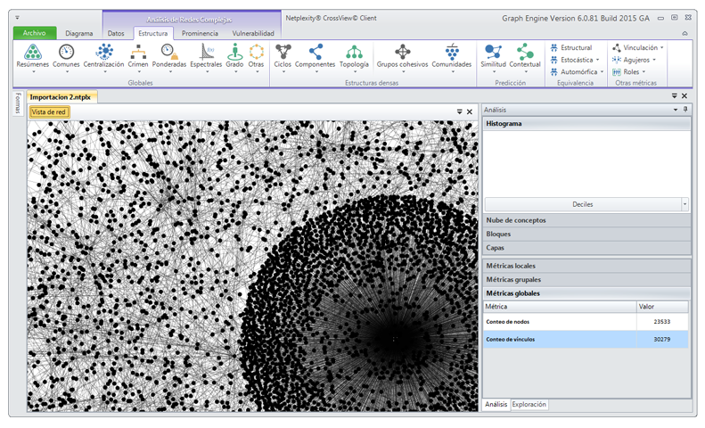Select the Importacion 2.ntplx document tab
705x428 pixels.
(x=61, y=96)
